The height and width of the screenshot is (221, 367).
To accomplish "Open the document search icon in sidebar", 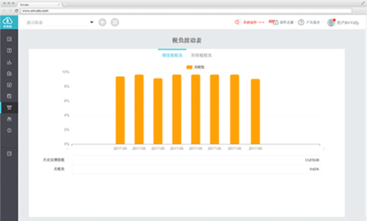I will pos(9,96).
